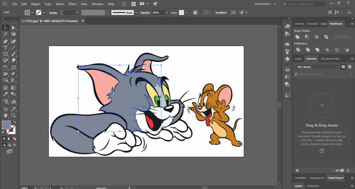
Task: Switch to the Align tab
Action: click(324, 24)
